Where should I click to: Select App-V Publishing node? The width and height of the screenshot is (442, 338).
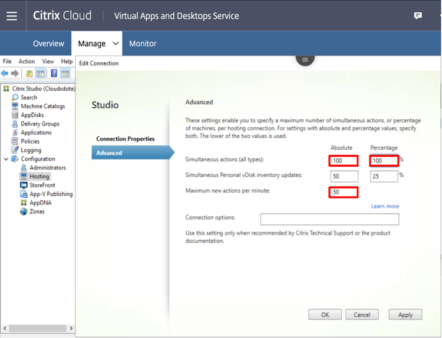coord(51,194)
